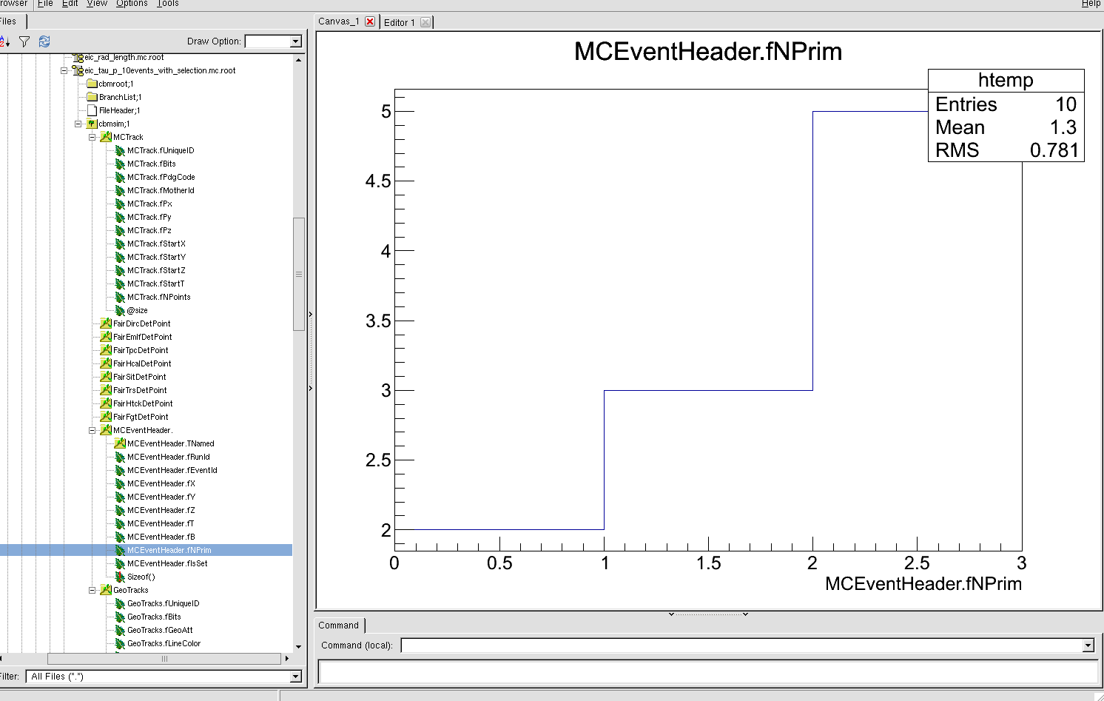Collapse the MCEventHeader. branch
The height and width of the screenshot is (701, 1104).
click(92, 430)
